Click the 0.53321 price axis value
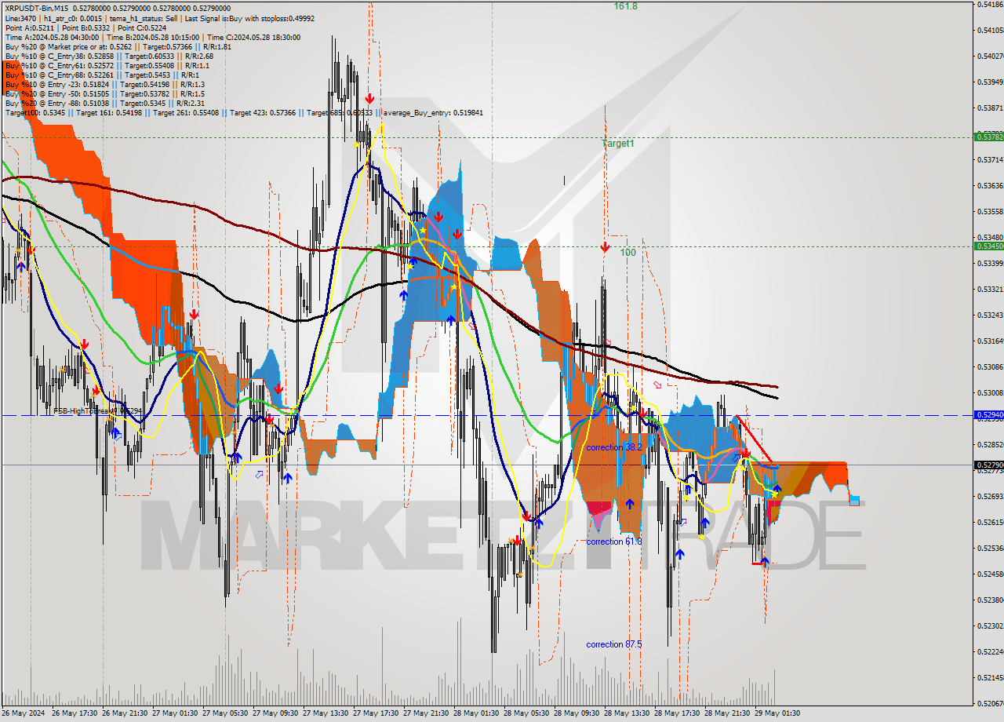This screenshot has height=722, width=1004. click(x=989, y=290)
